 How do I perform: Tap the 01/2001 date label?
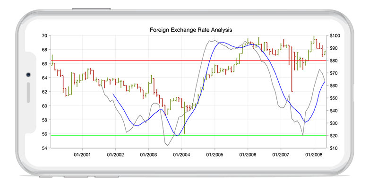[x=82, y=155]
